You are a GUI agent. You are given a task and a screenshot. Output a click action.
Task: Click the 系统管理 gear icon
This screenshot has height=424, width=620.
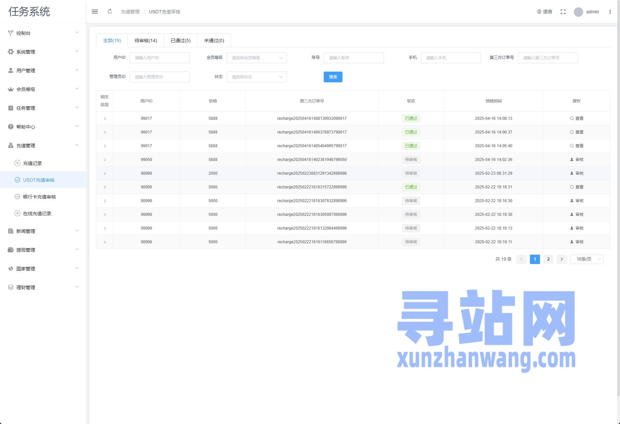[11, 52]
